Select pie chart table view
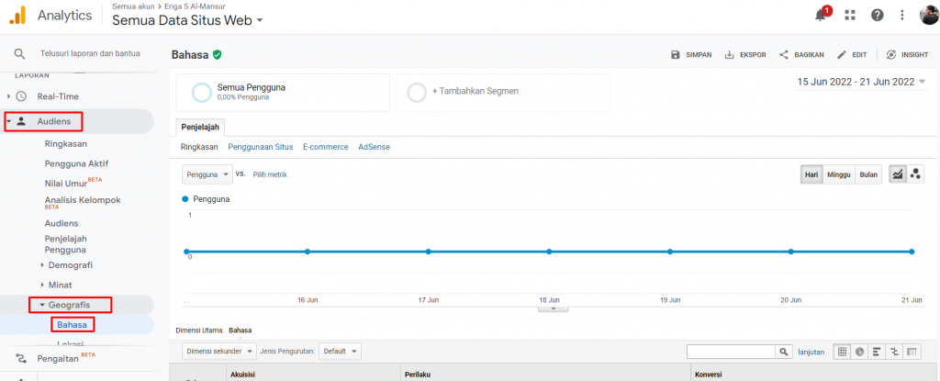 point(859,352)
